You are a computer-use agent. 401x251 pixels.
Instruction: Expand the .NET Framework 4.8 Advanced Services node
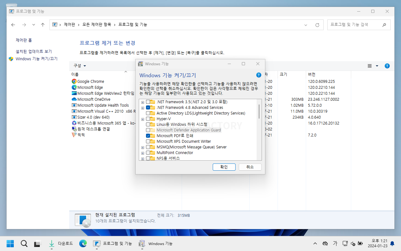click(x=143, y=108)
